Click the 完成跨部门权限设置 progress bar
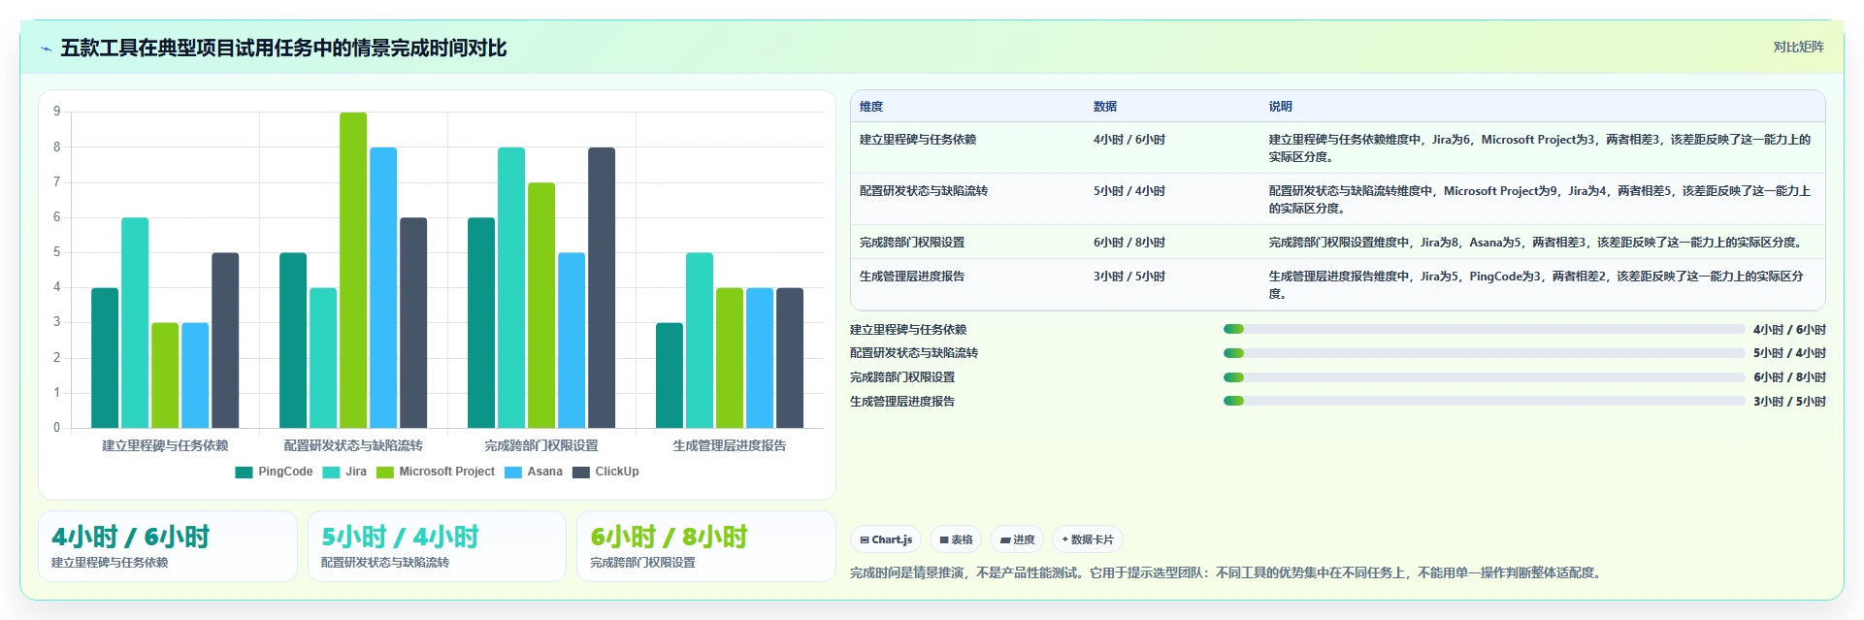This screenshot has width=1864, height=620. 1484,377
